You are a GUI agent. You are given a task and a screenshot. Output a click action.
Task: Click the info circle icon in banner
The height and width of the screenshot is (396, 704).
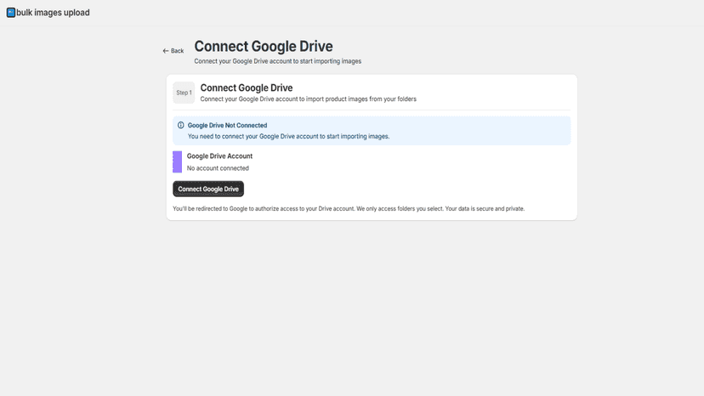180,125
